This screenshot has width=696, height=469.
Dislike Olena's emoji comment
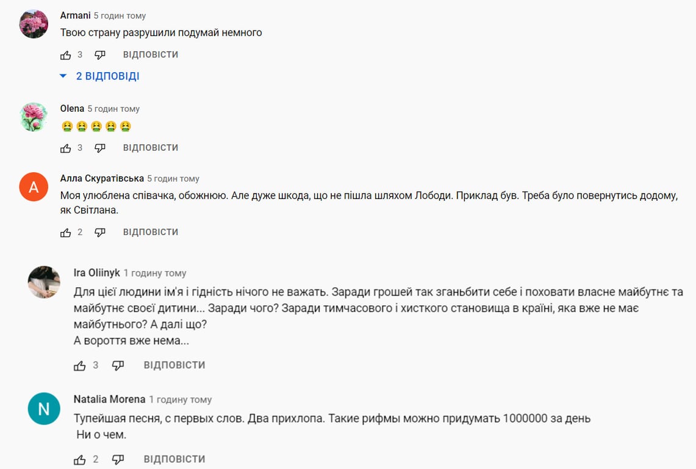click(100, 148)
